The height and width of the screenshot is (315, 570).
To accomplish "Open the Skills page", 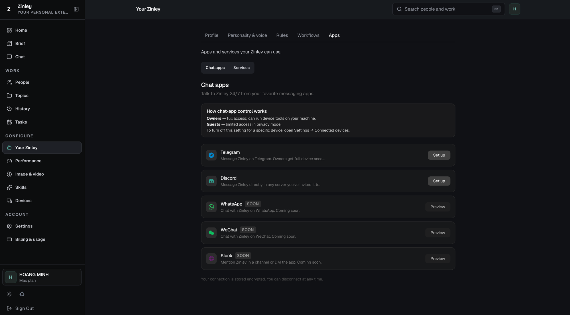I will pos(42,187).
